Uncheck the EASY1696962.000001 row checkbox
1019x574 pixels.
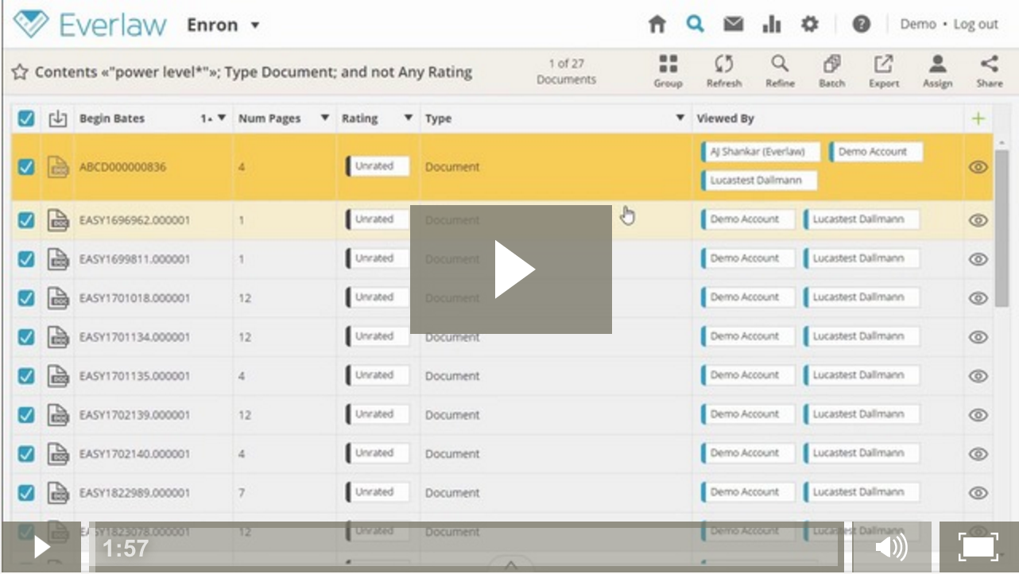(x=26, y=220)
